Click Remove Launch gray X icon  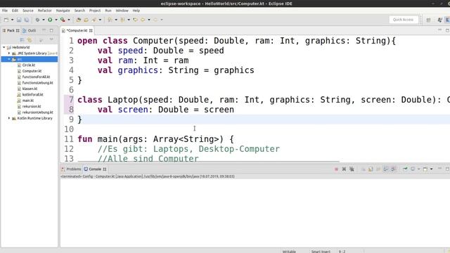click(x=344, y=169)
